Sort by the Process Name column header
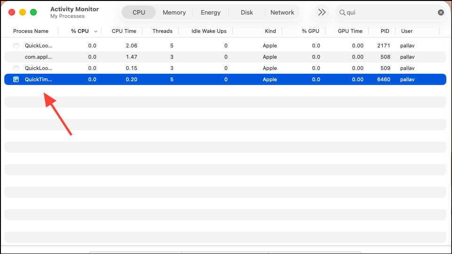Viewport: 452px width, 254px height. tap(31, 31)
